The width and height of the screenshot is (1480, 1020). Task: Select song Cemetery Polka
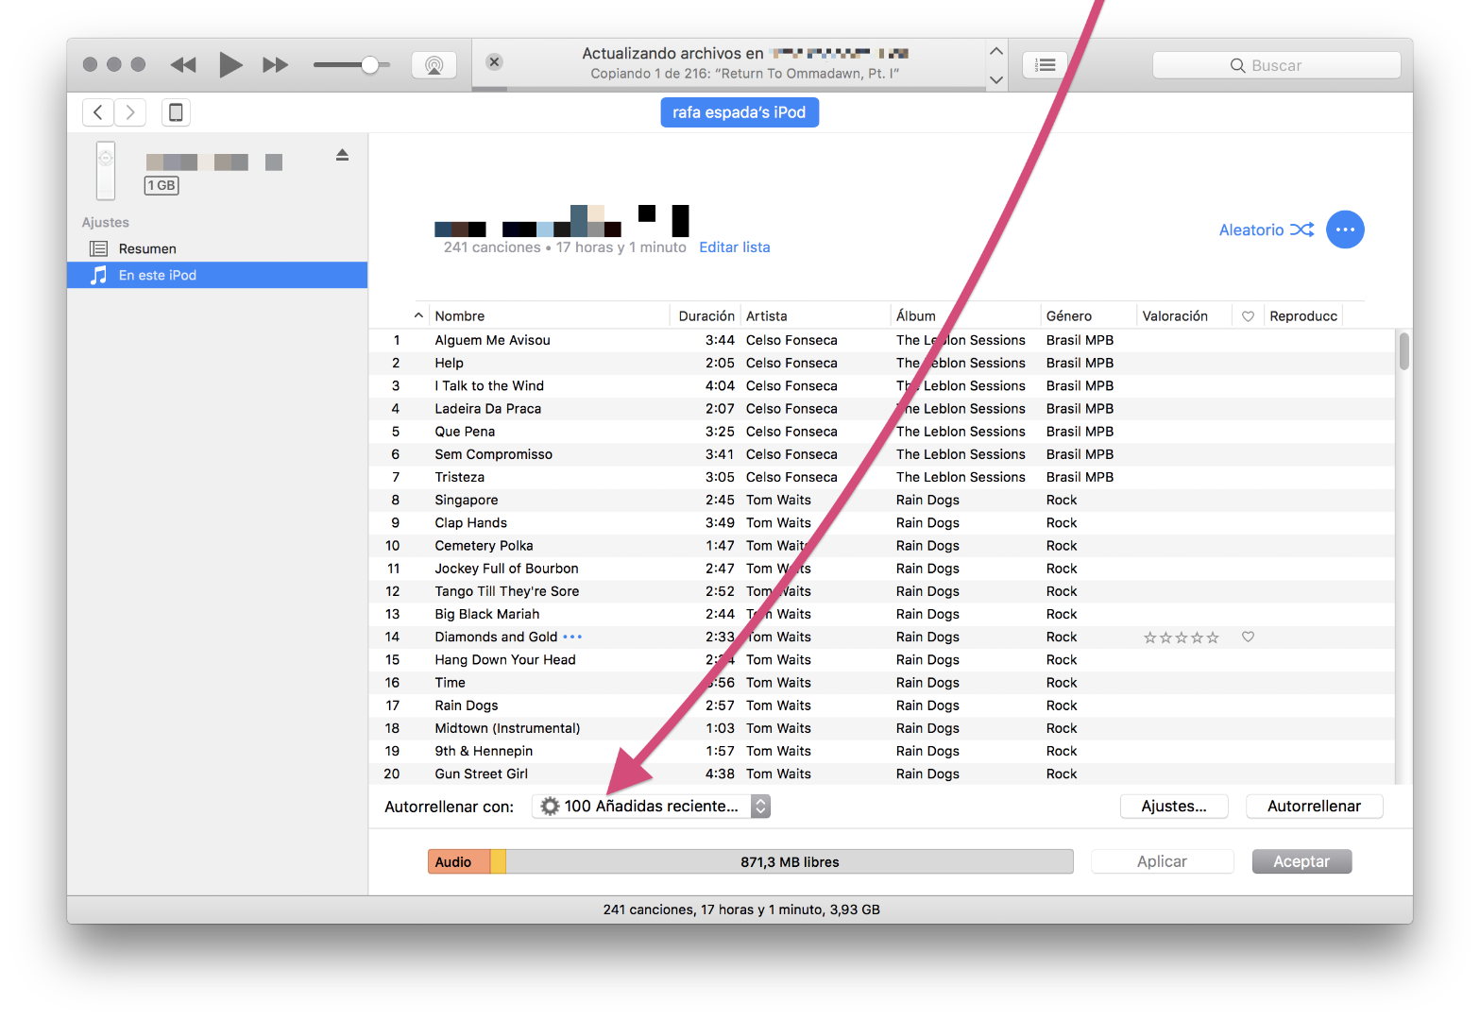(x=881, y=546)
